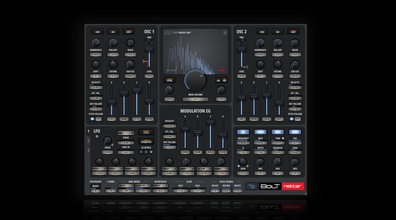This screenshot has width=396, height=220.
Task: Click the Main Volume knob
Action: [x=195, y=80]
